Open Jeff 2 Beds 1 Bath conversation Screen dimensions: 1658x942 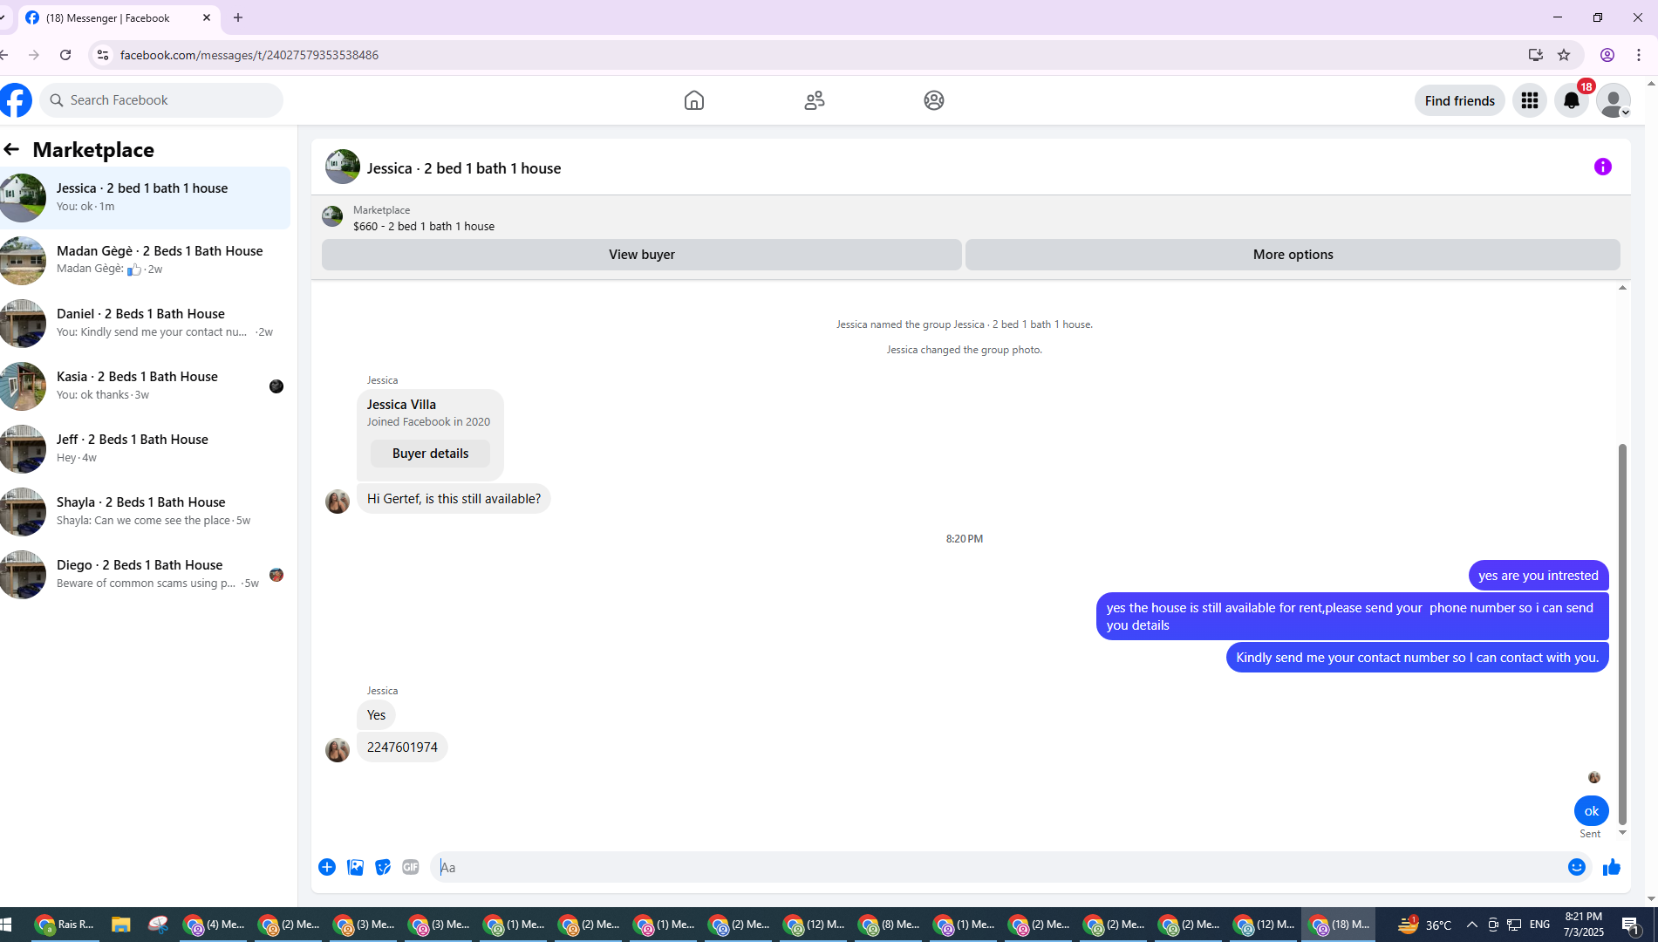[x=145, y=448]
